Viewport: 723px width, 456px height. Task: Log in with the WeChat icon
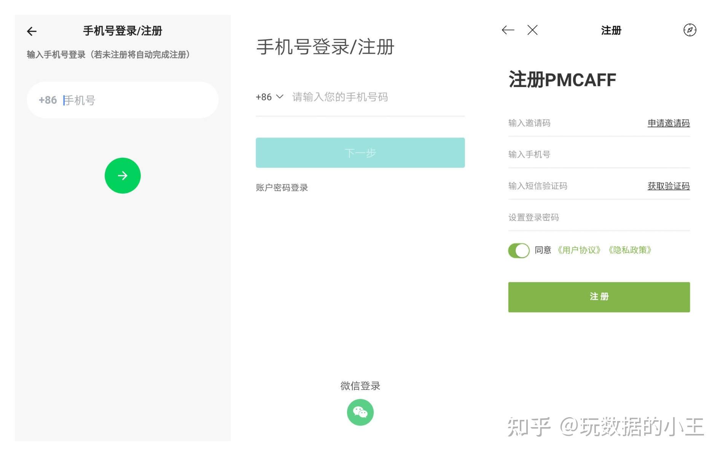tap(360, 412)
